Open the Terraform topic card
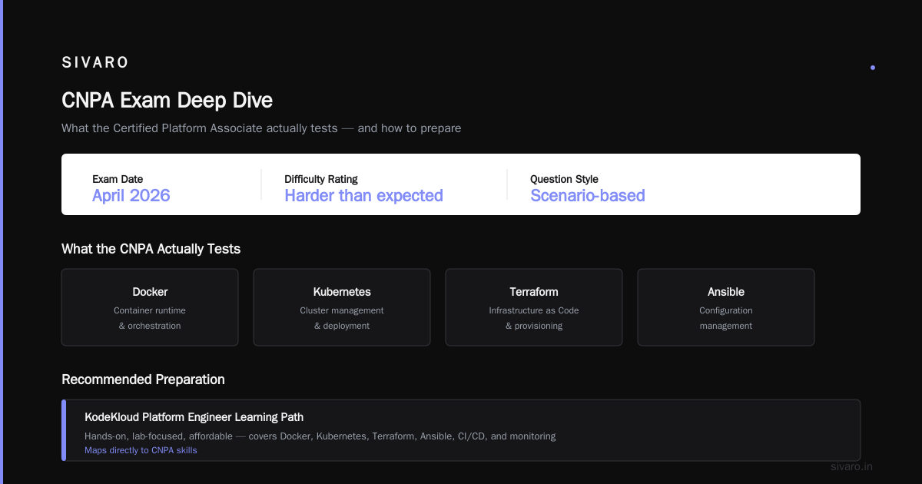The image size is (922, 484). pyautogui.click(x=534, y=307)
